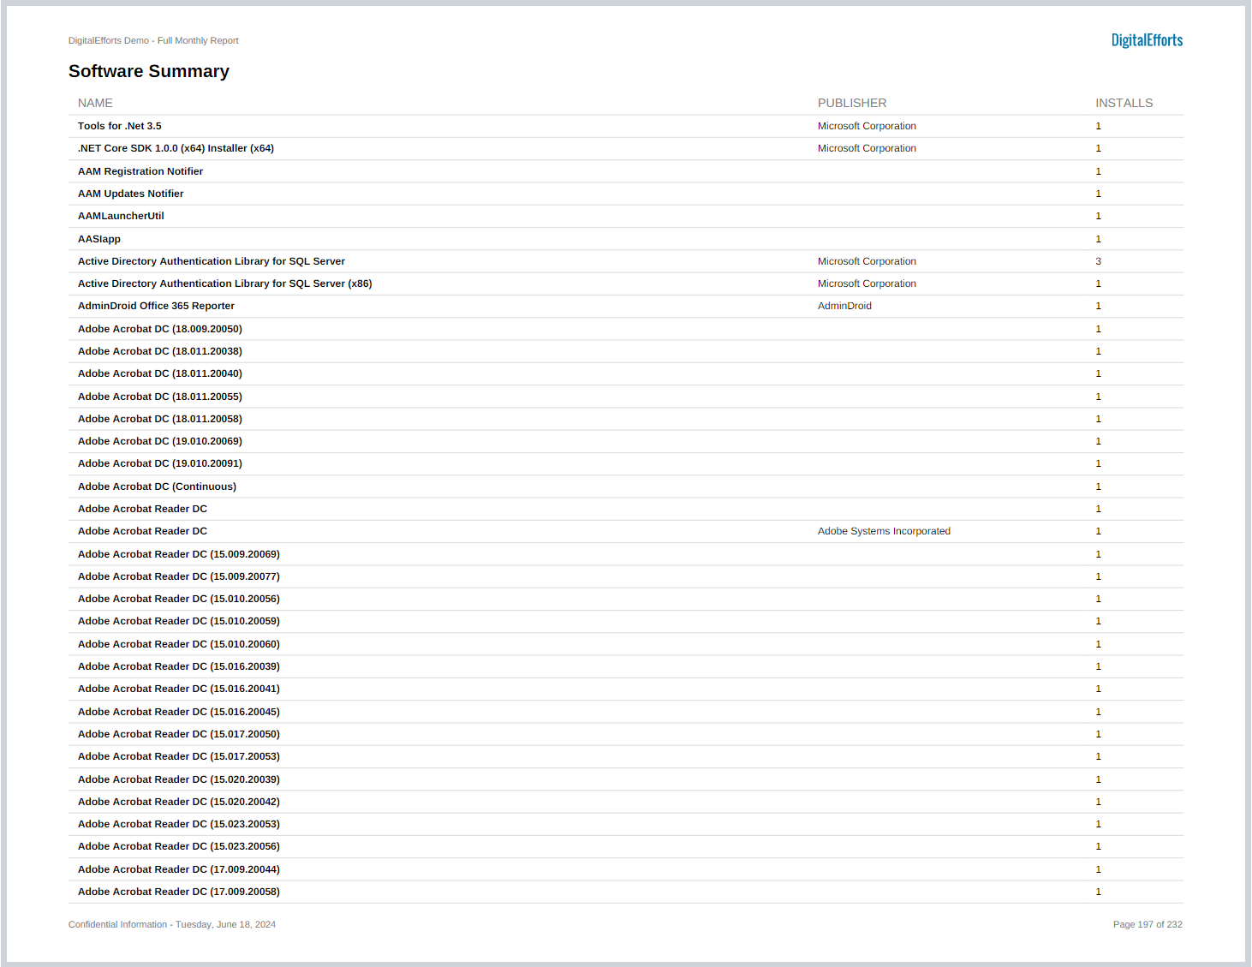The width and height of the screenshot is (1252, 967).
Task: Click 'Adobe Acrobat Reader DC (15.017.20053)'
Action: (179, 756)
